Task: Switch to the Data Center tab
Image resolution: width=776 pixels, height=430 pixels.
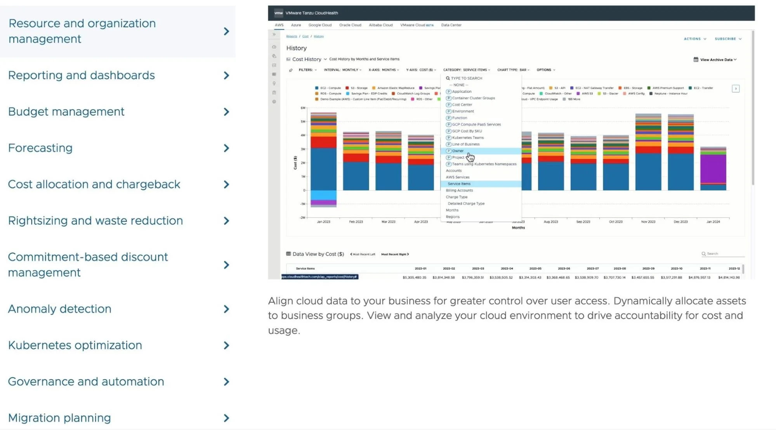Action: 451,25
